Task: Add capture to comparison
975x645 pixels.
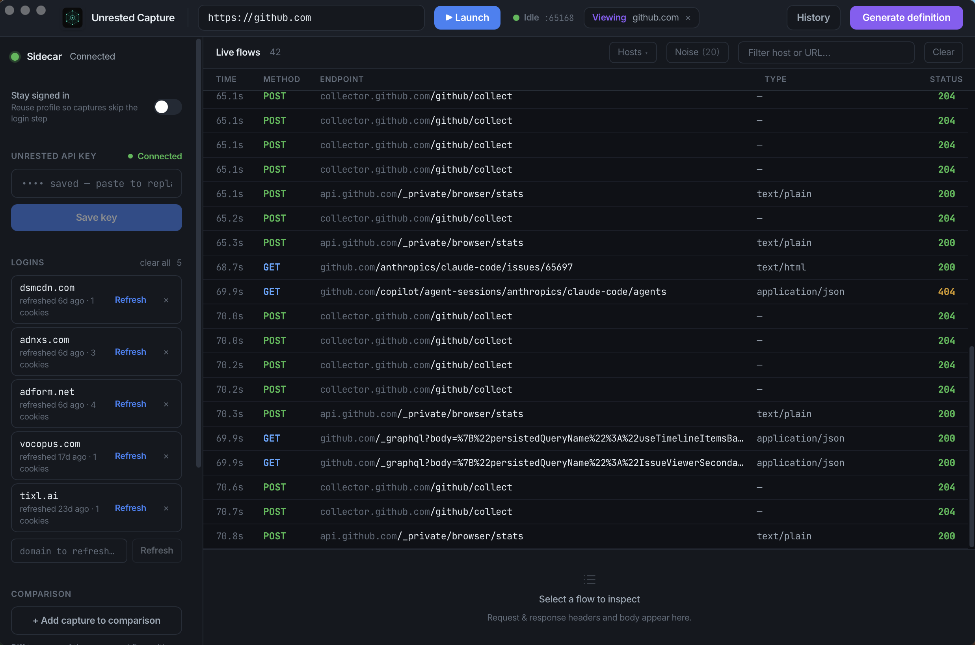Action: tap(96, 620)
